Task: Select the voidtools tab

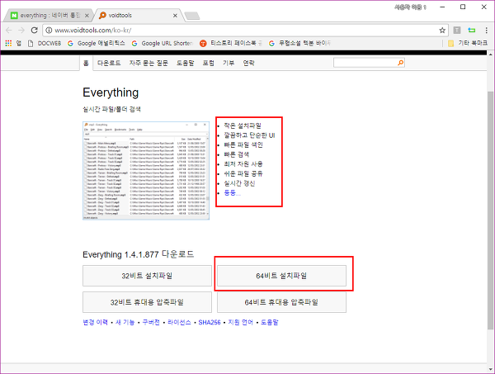Action: pyautogui.click(x=138, y=16)
